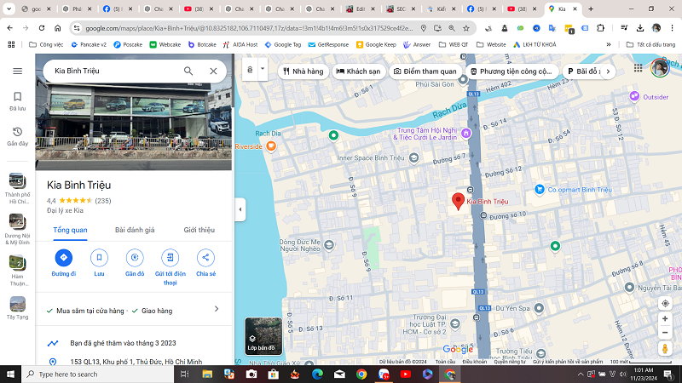The width and height of the screenshot is (682, 383).
Task: Open the Chrome tab search dropdown
Action: tap(9, 9)
